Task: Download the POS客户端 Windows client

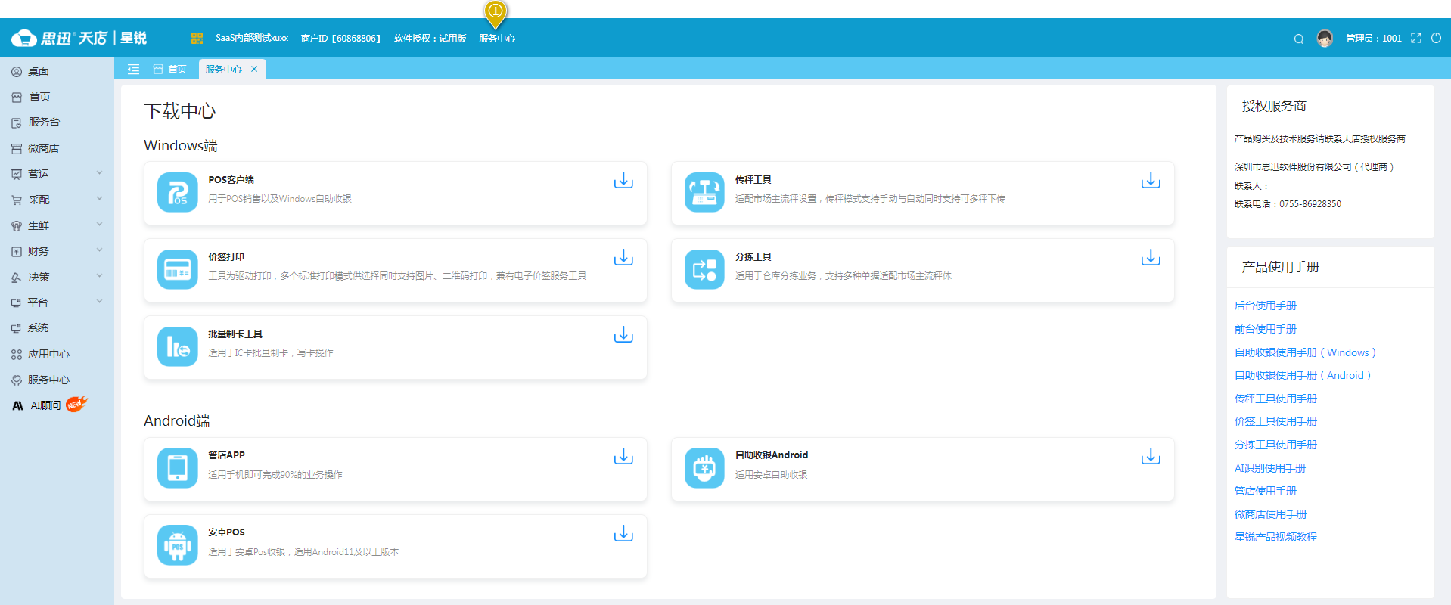Action: (x=623, y=181)
